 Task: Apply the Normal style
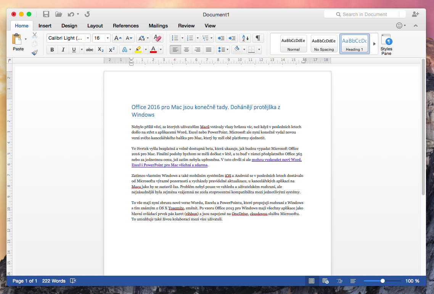293,43
